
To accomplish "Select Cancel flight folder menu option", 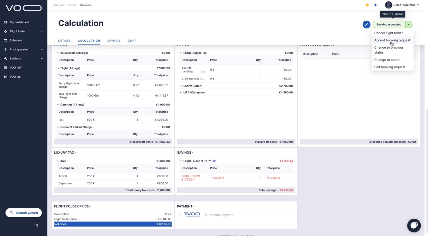I will tap(388, 33).
